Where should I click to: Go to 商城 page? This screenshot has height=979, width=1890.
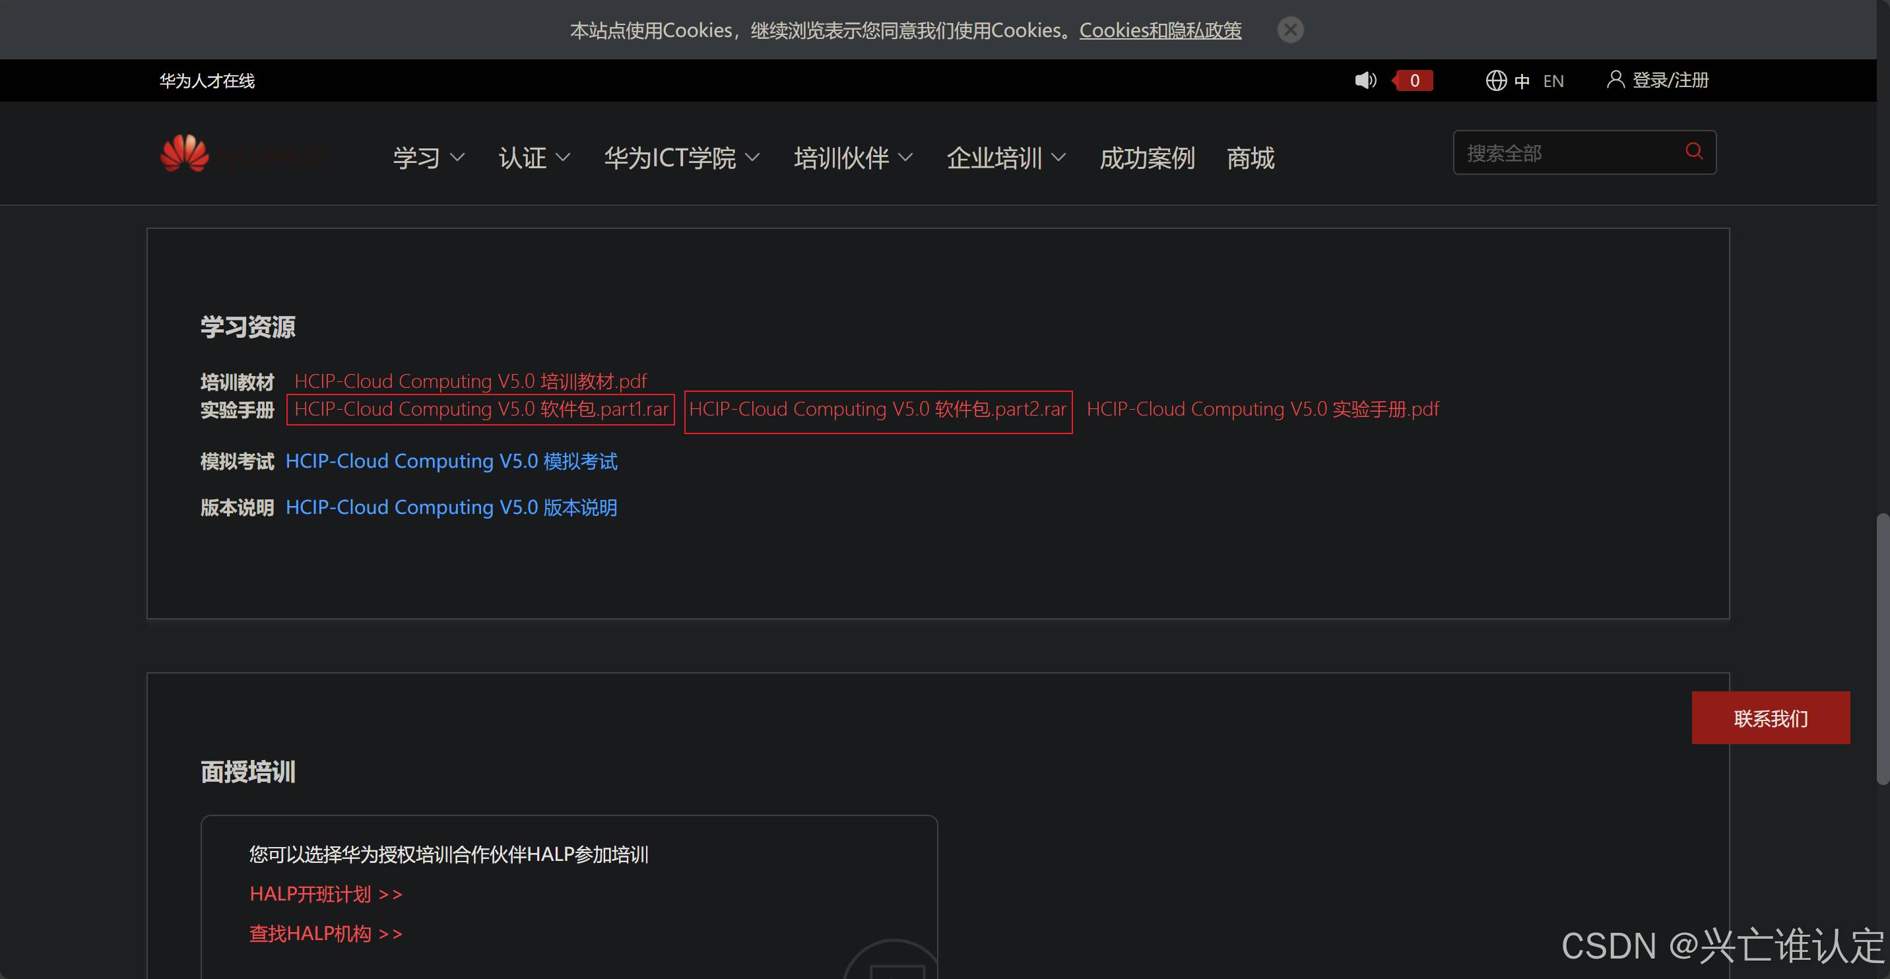(1251, 158)
